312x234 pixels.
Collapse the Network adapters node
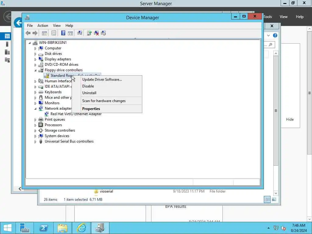pos(35,109)
